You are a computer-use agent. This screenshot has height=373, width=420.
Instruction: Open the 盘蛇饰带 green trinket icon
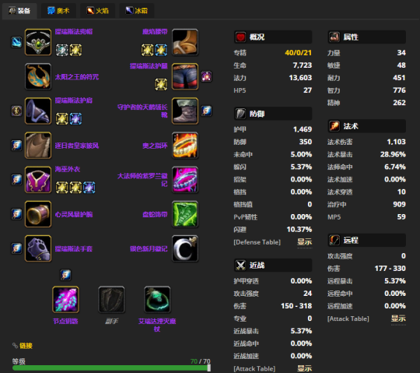(x=185, y=214)
